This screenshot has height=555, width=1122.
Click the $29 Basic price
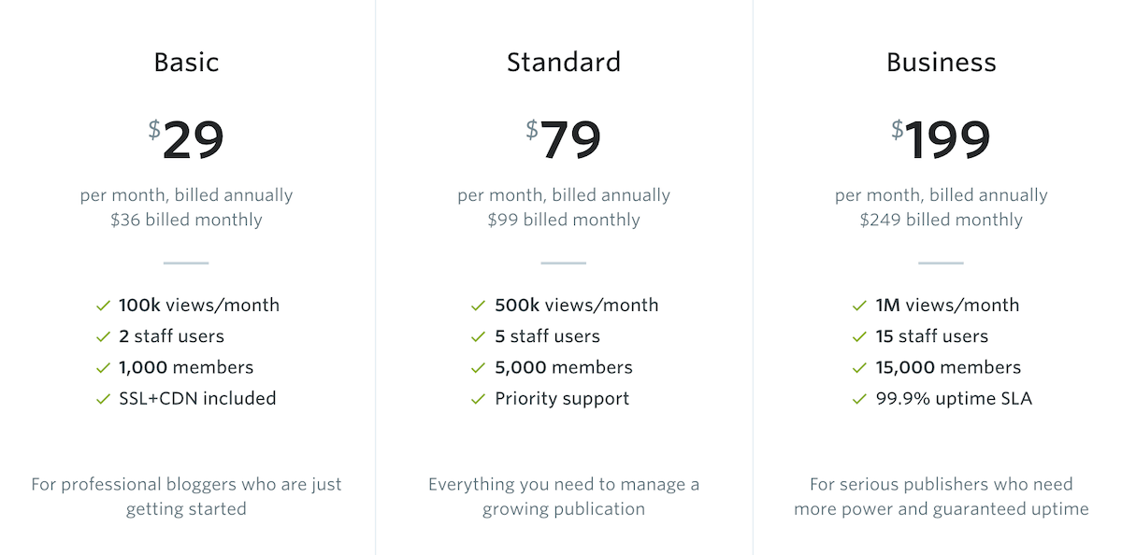pyautogui.click(x=186, y=140)
